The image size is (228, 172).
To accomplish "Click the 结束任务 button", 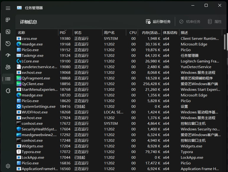I will tap(190, 22).
